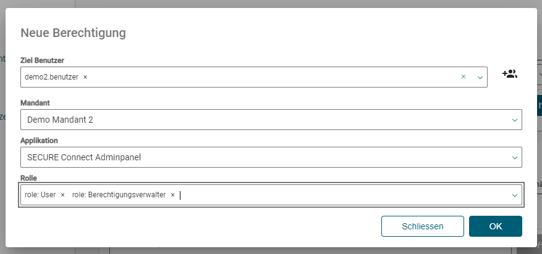Click the add users icon

pyautogui.click(x=509, y=74)
